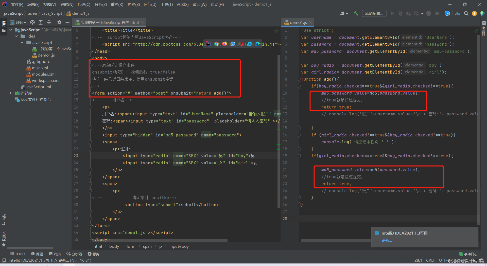Click the HTML editor horizontal scrollbar

[159, 240]
